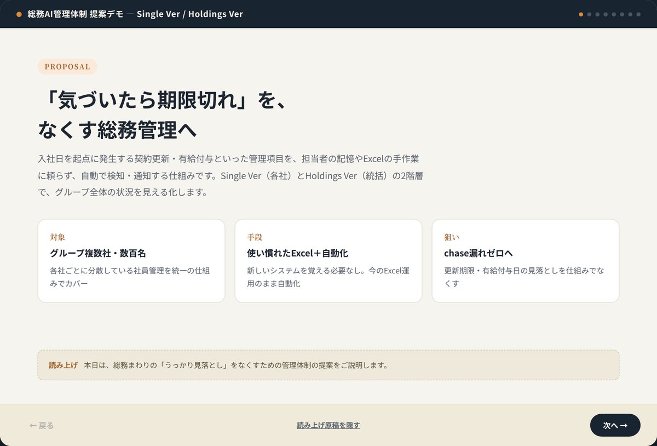Click the narration text 本日は、総務まわりの
657x446 pixels.
(236, 365)
